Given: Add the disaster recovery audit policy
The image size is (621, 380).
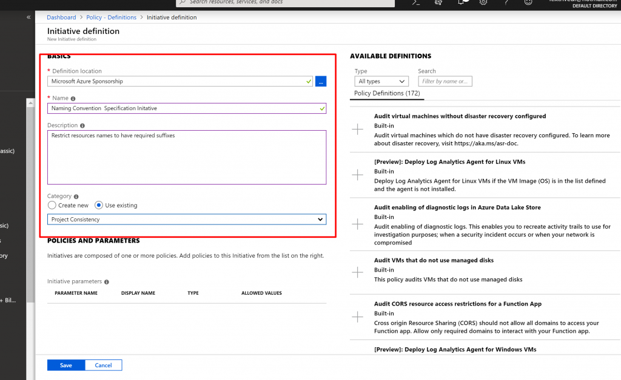Looking at the screenshot, I should [x=358, y=129].
